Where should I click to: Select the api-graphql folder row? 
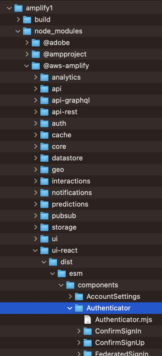click(81, 100)
